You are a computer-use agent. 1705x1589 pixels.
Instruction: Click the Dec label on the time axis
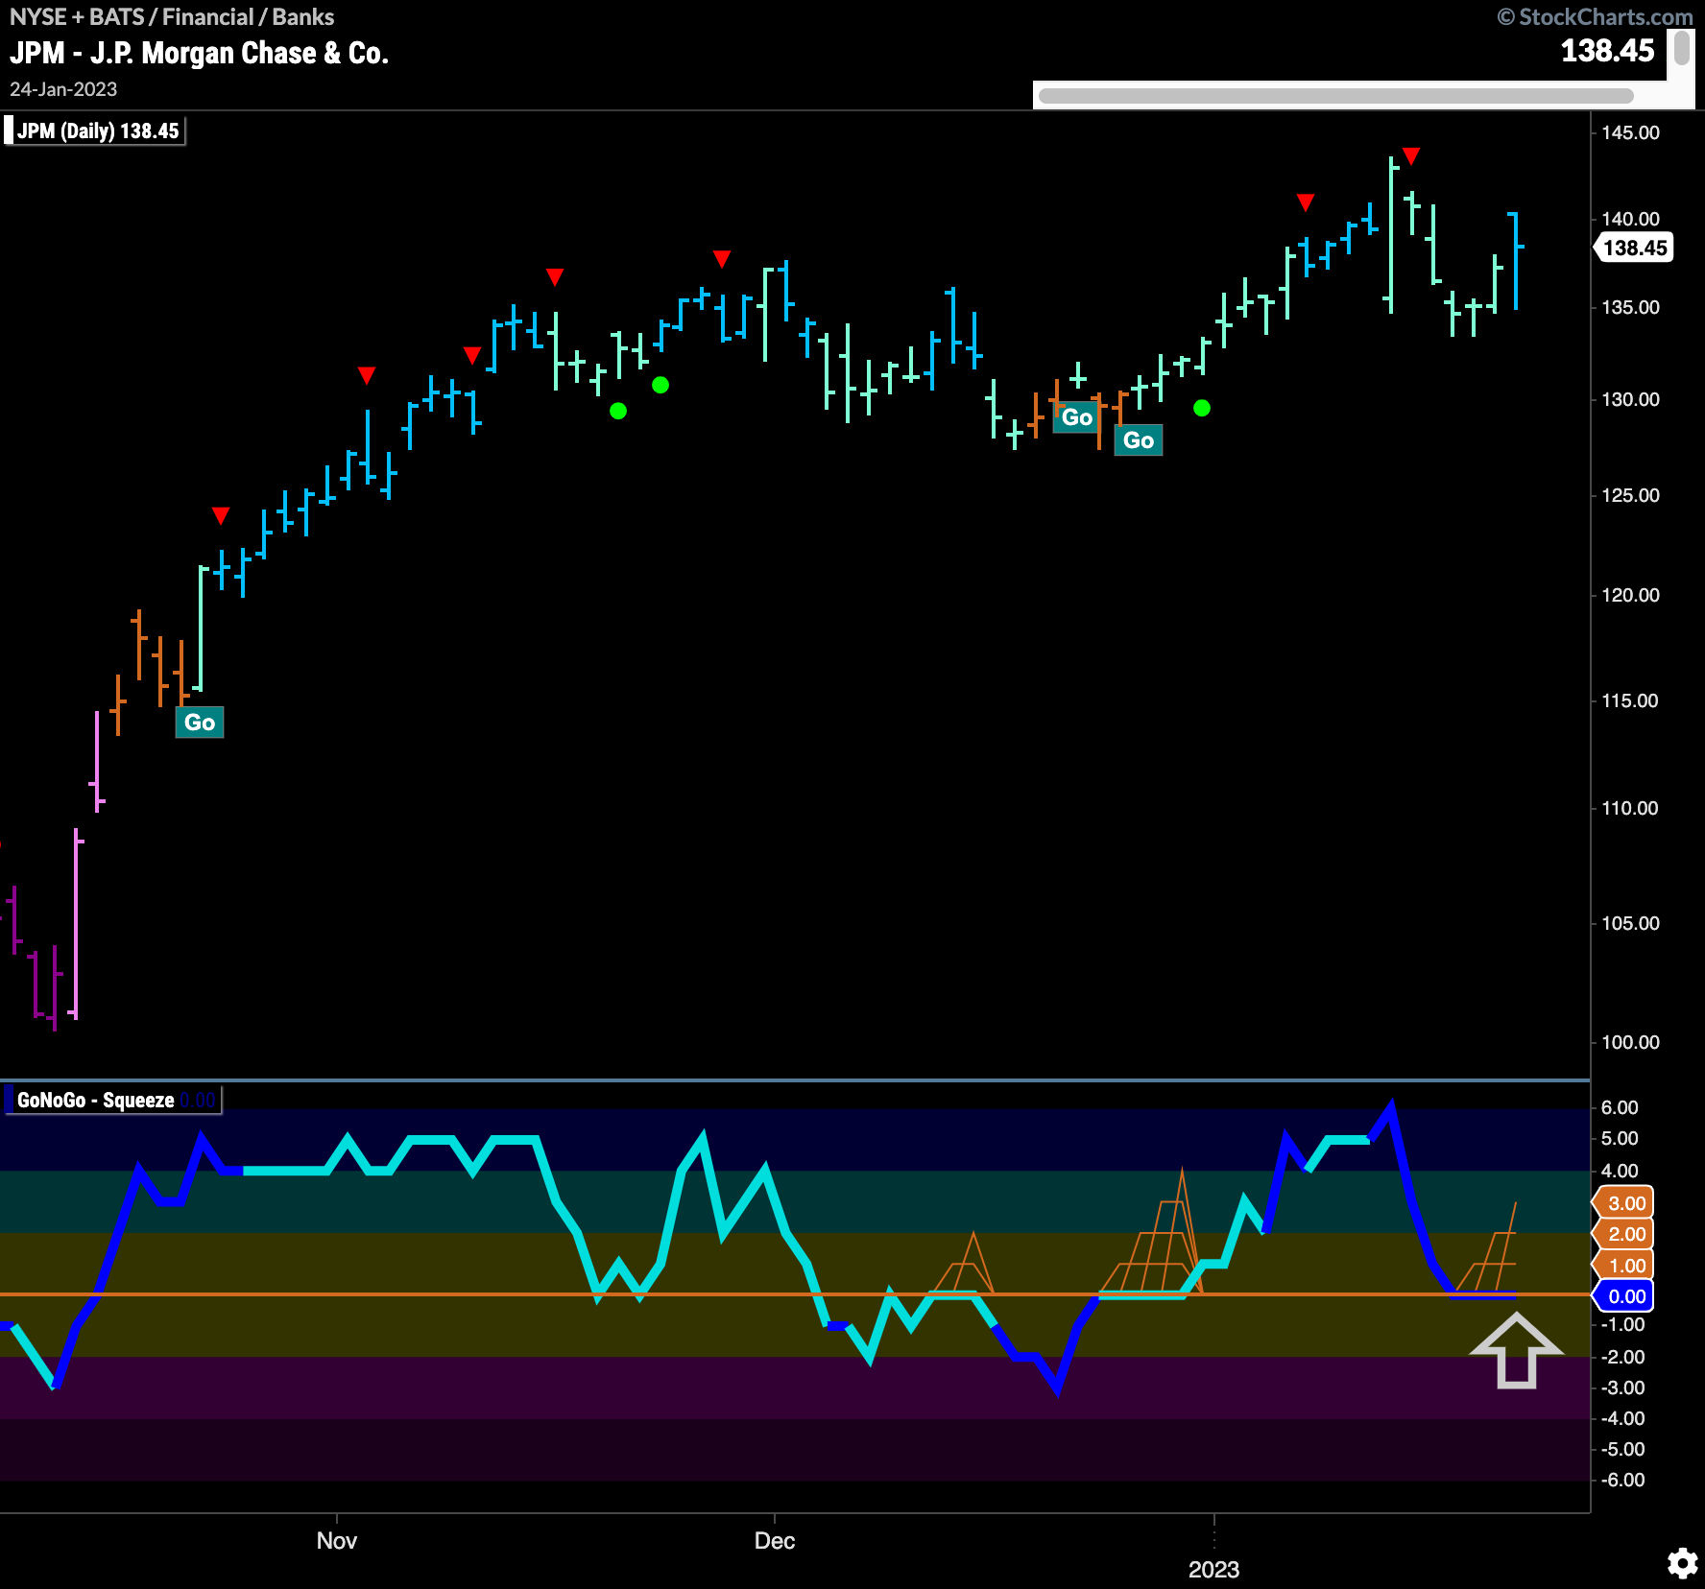tap(775, 1541)
